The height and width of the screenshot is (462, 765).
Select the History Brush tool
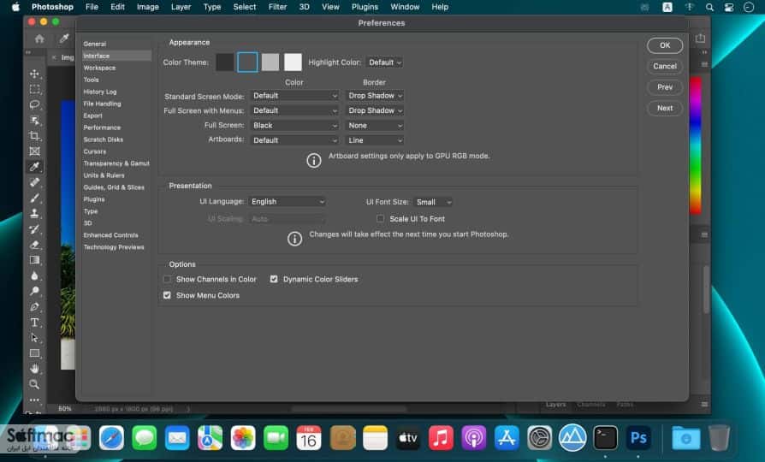coord(34,229)
